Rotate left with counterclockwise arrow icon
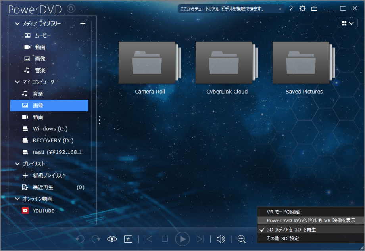 point(81,239)
